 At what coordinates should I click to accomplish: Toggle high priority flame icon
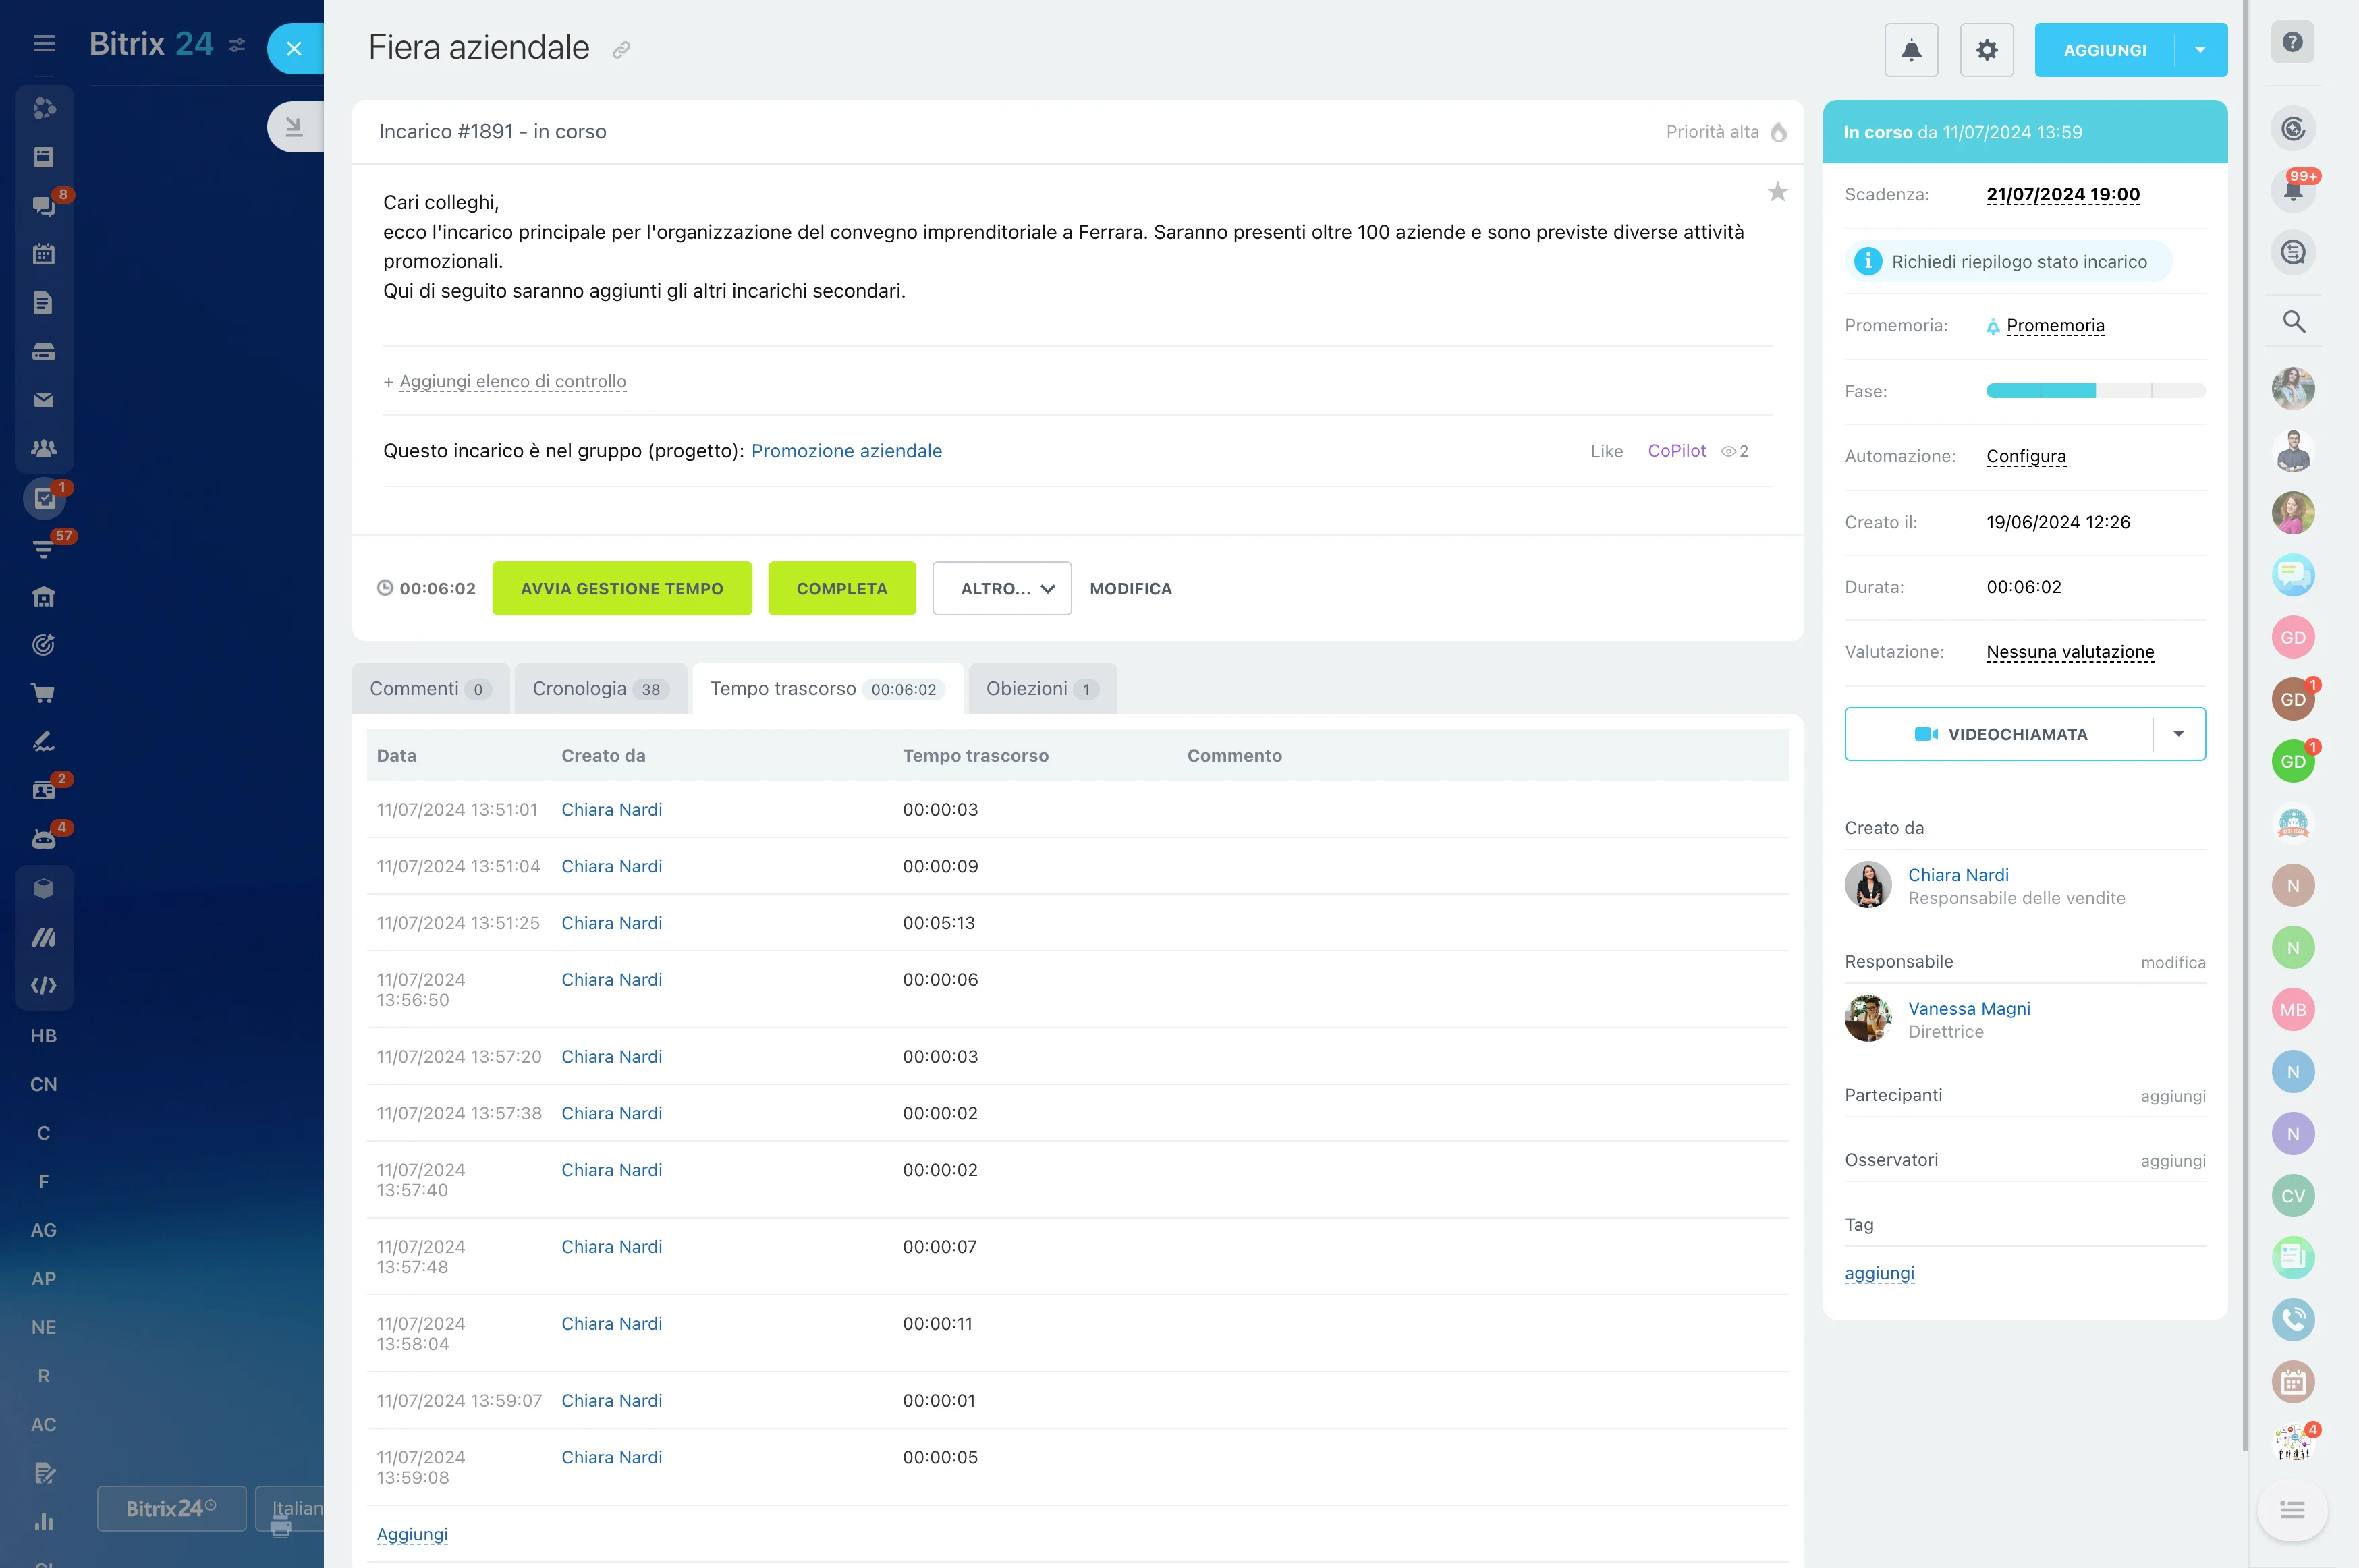pos(1778,132)
